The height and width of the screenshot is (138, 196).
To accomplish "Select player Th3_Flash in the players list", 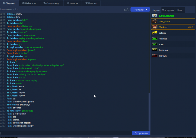I will (x=173, y=21).
